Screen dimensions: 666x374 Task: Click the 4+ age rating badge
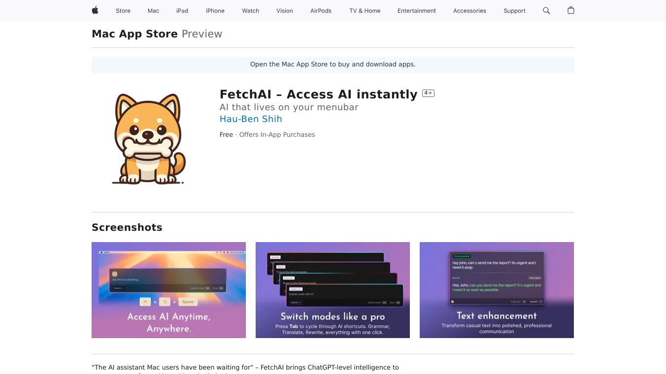(x=428, y=93)
